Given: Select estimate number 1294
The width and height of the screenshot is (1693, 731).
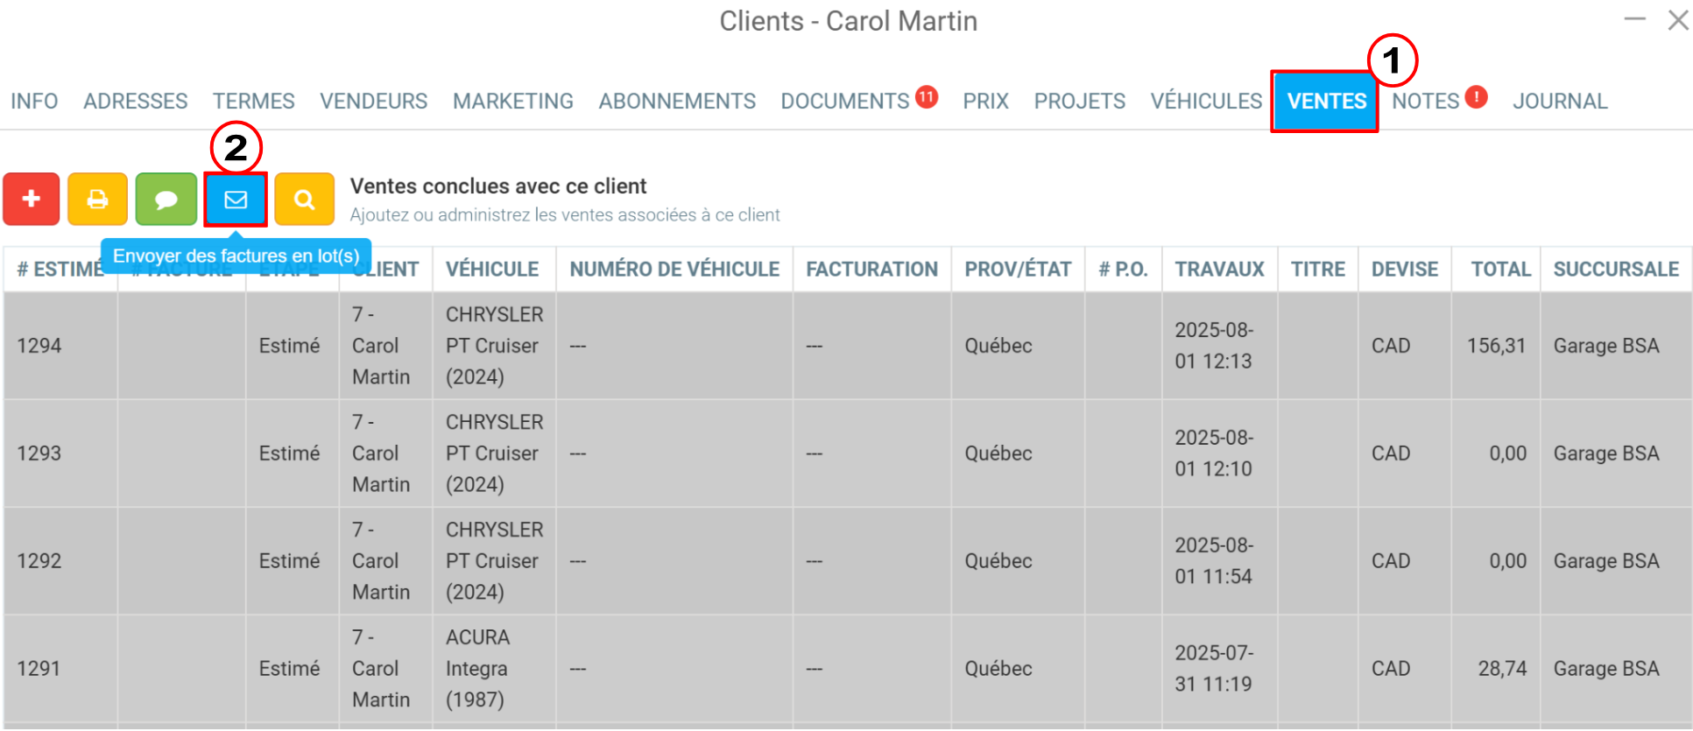Looking at the screenshot, I should pyautogui.click(x=39, y=346).
